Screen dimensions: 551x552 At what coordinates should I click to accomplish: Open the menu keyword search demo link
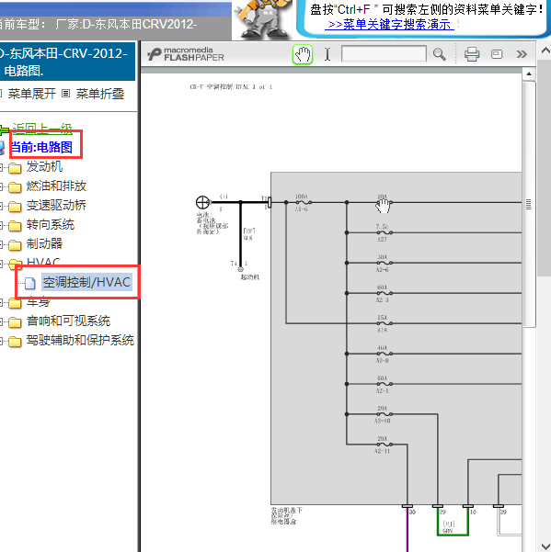[389, 25]
